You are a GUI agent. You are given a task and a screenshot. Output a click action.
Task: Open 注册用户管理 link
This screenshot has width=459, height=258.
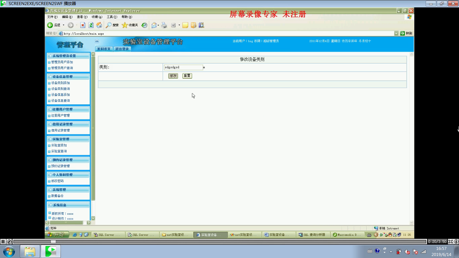click(x=60, y=116)
